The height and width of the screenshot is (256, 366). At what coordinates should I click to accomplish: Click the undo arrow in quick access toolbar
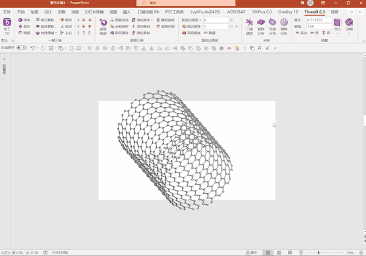tap(32, 48)
